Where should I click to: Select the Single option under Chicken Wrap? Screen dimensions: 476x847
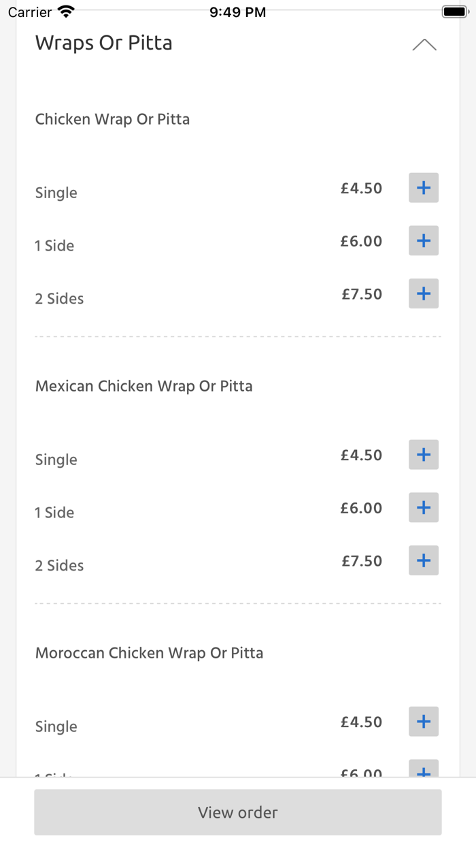tap(56, 193)
